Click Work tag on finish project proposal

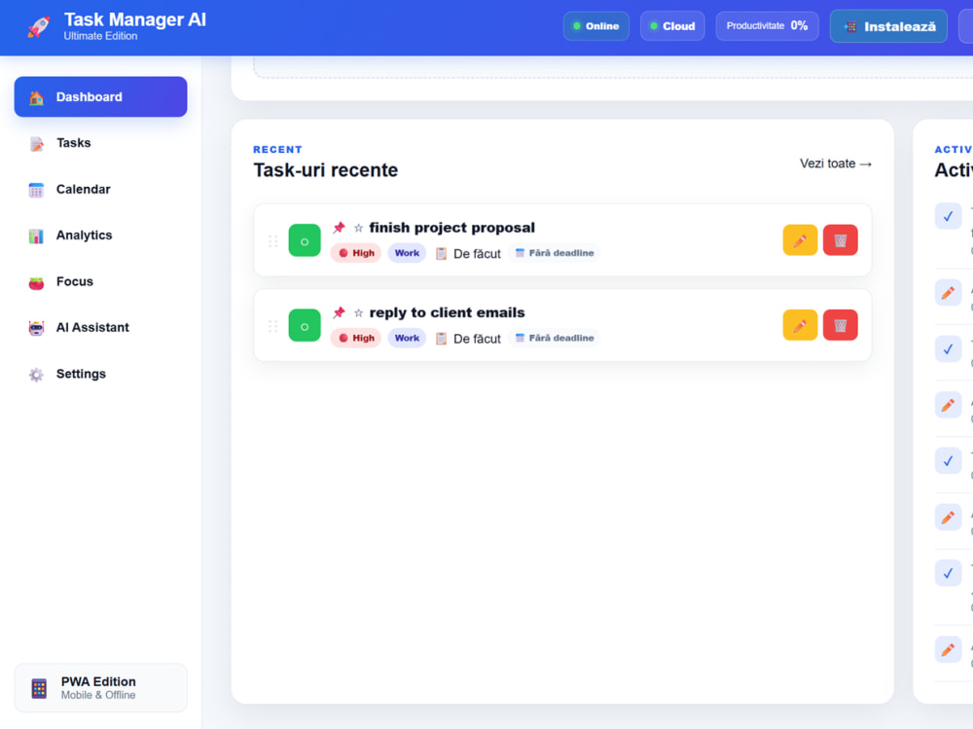(407, 253)
